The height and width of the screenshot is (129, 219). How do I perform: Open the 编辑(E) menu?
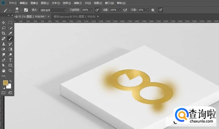point(24,3)
